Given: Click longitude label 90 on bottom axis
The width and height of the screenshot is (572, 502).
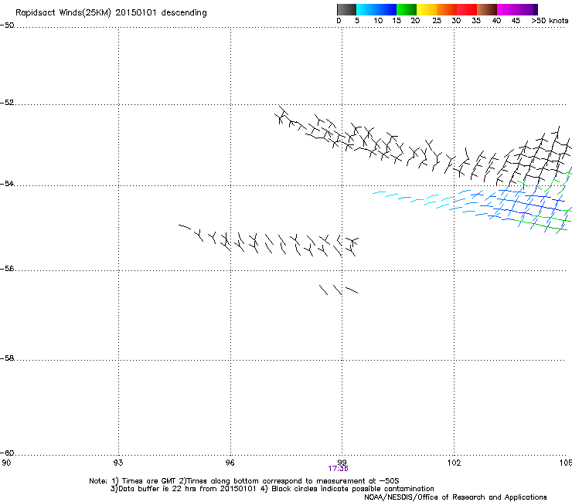Looking at the screenshot, I should 6,463.
